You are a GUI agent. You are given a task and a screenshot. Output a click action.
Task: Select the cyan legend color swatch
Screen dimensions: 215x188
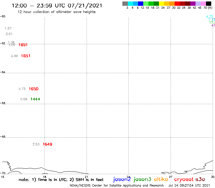pos(130,3)
